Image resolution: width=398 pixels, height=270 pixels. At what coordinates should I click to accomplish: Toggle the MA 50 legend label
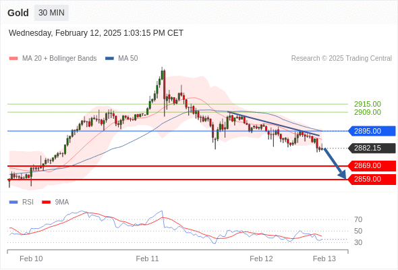[128, 59]
